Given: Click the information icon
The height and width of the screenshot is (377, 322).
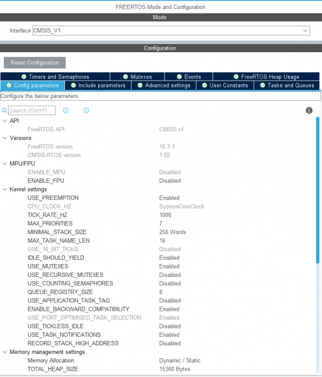Looking at the screenshot, I should tap(309, 110).
